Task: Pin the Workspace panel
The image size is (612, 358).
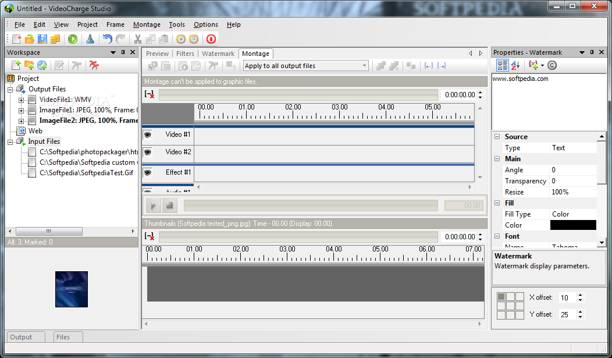Action: tap(123, 52)
